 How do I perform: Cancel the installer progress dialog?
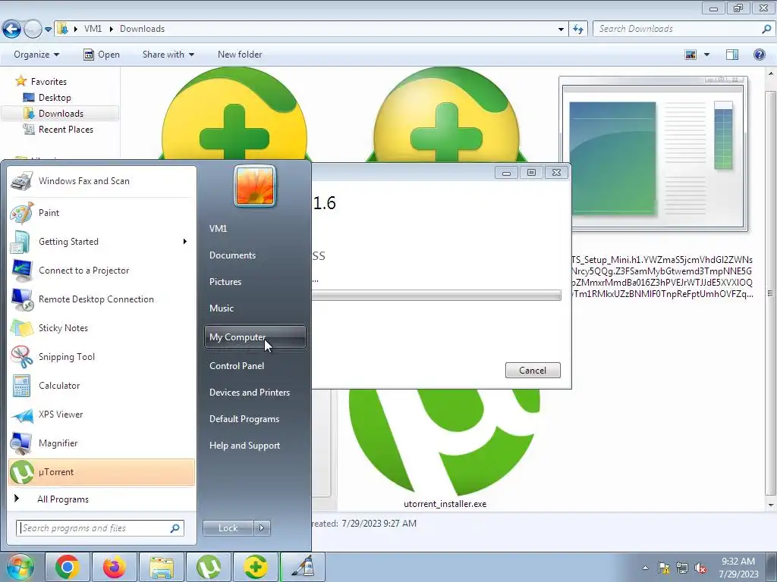533,370
